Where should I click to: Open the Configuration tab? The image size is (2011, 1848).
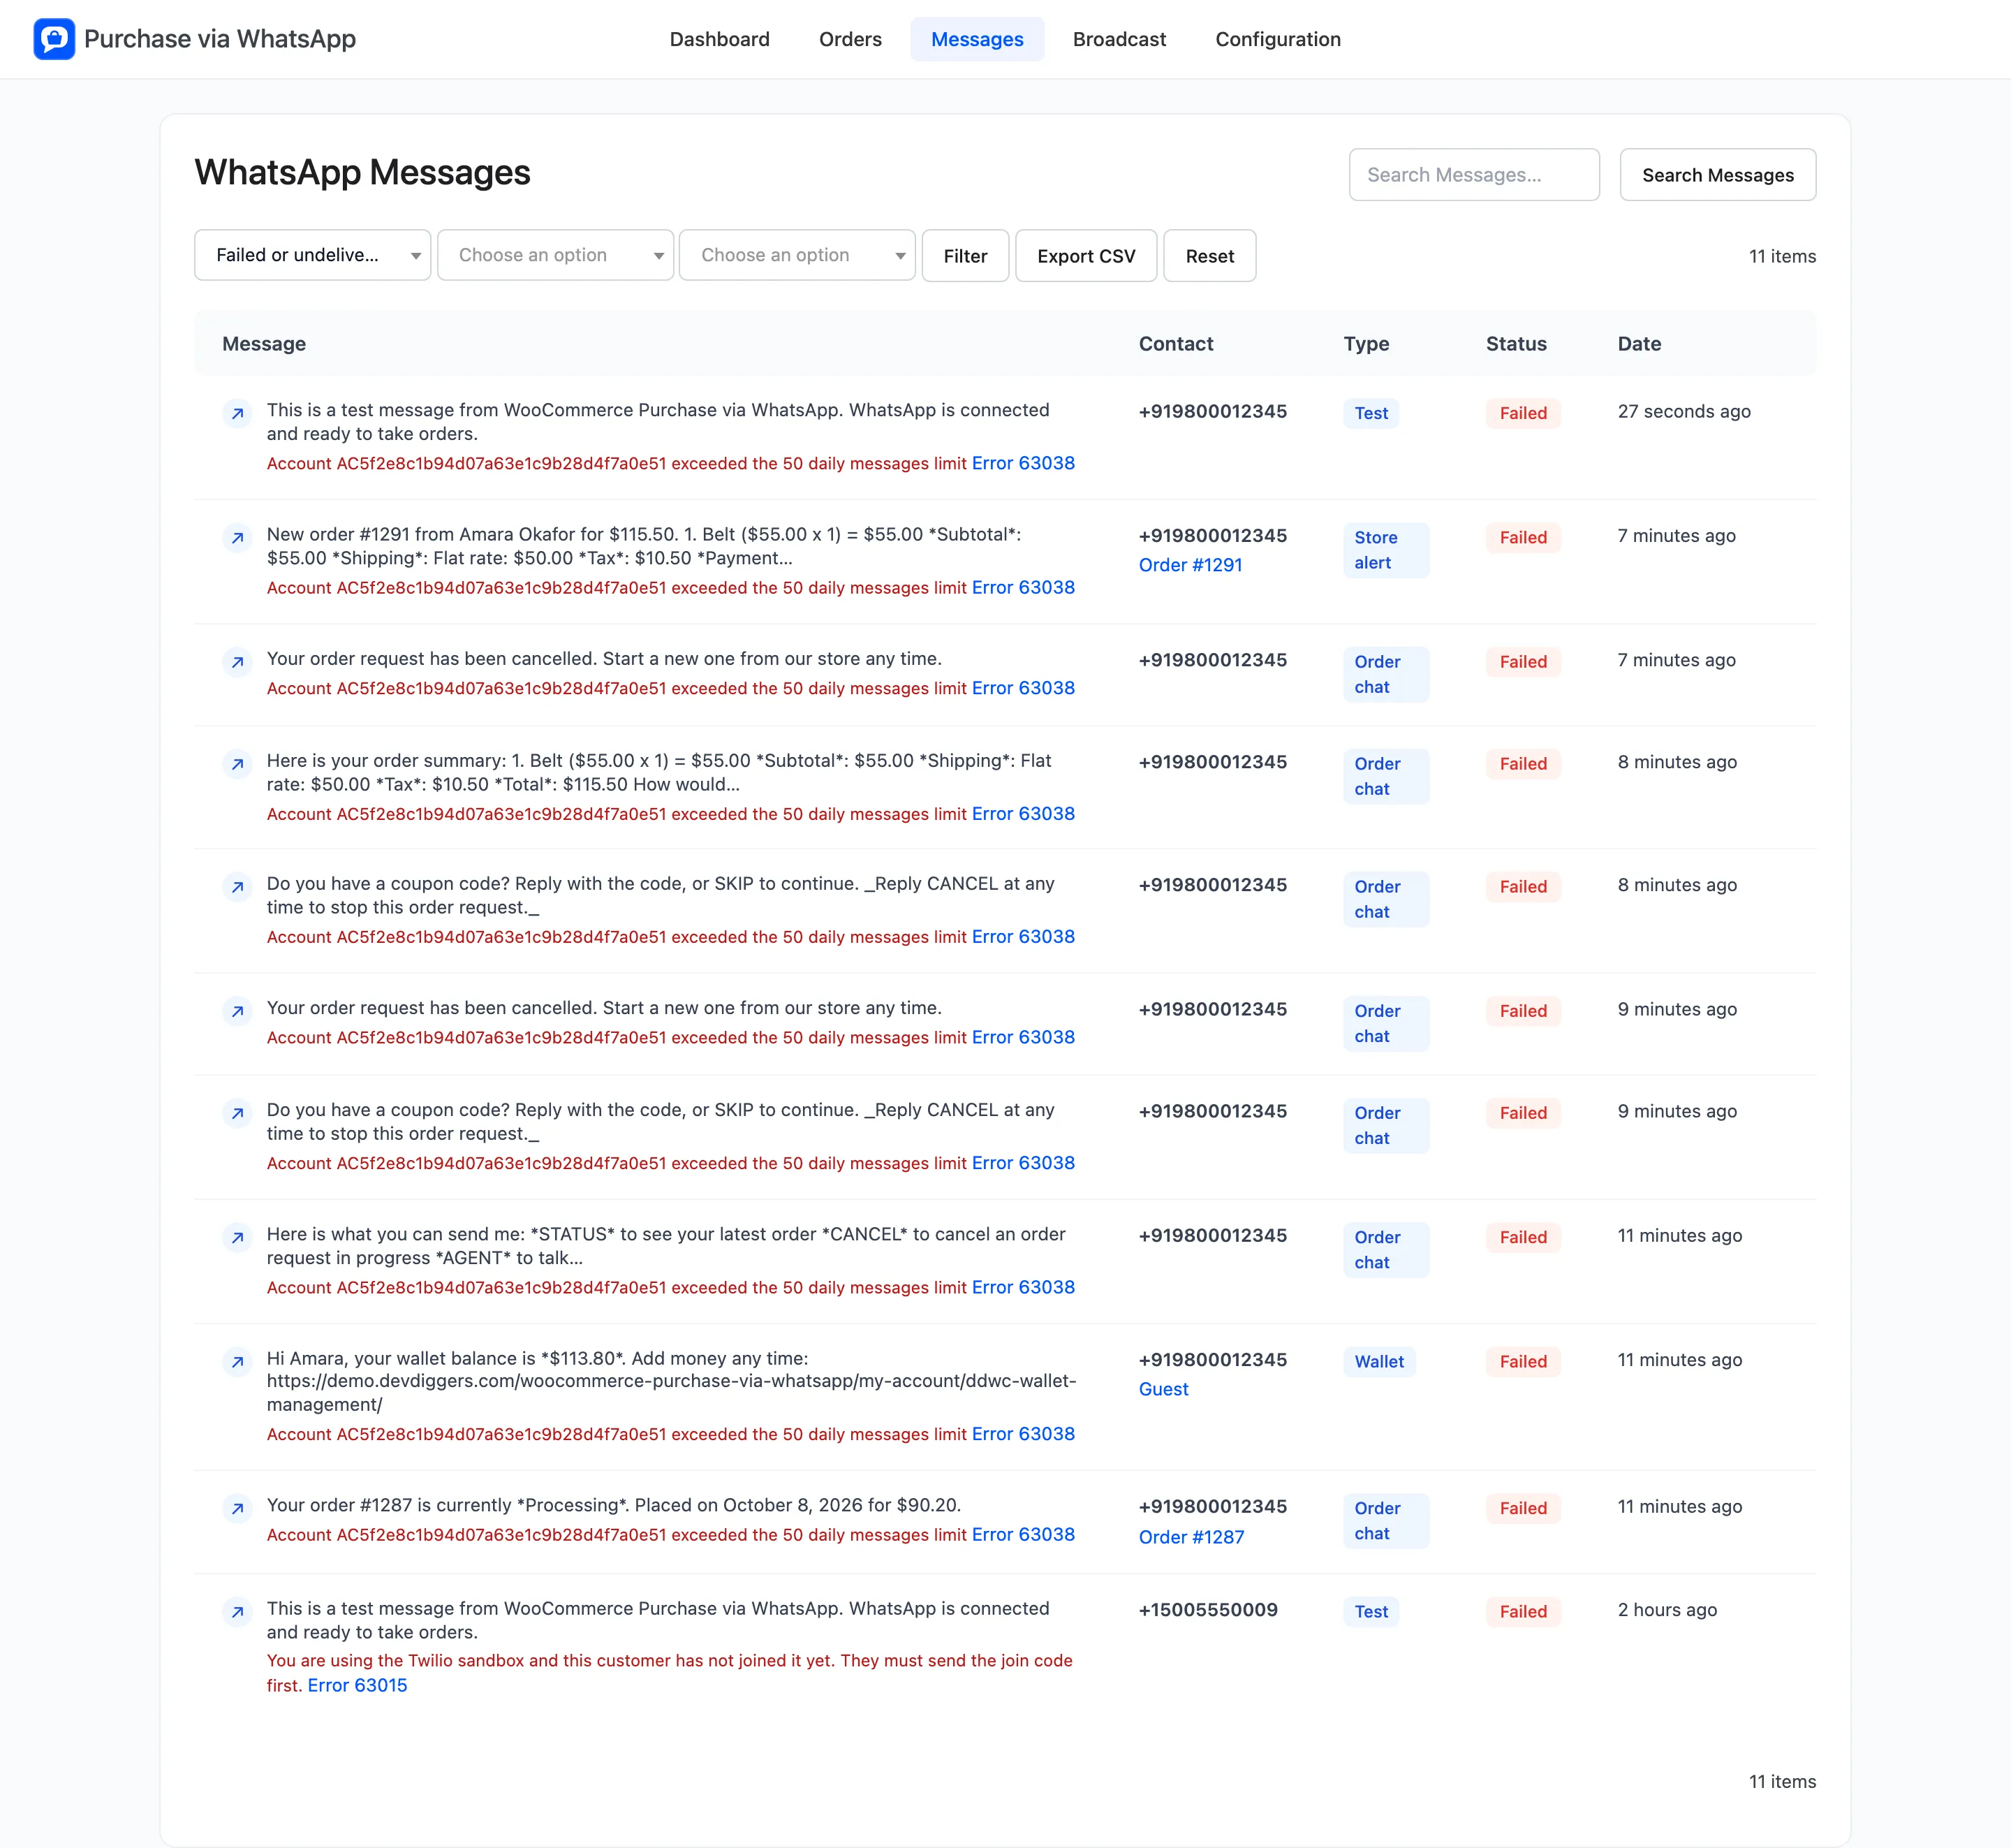[1278, 39]
